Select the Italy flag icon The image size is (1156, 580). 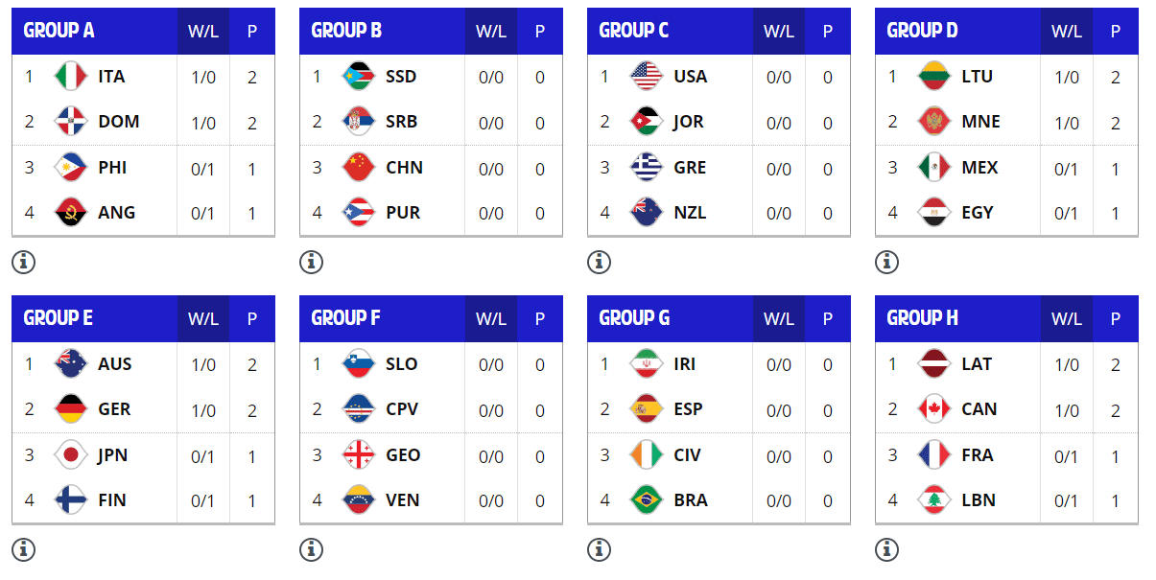tap(71, 77)
